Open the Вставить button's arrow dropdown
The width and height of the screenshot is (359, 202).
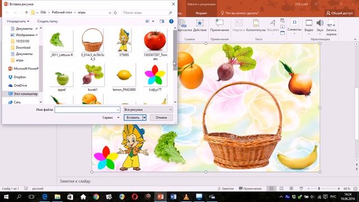(x=145, y=117)
